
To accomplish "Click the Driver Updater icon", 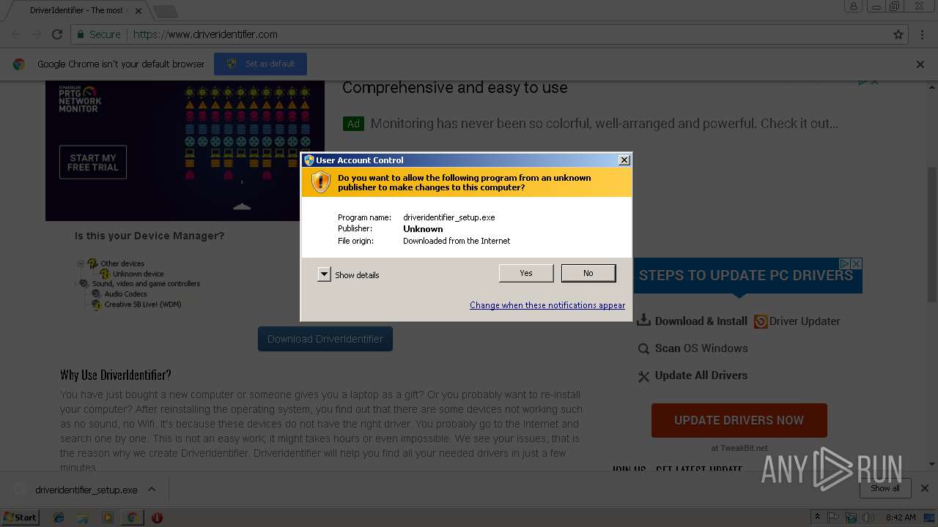I will pos(761,321).
